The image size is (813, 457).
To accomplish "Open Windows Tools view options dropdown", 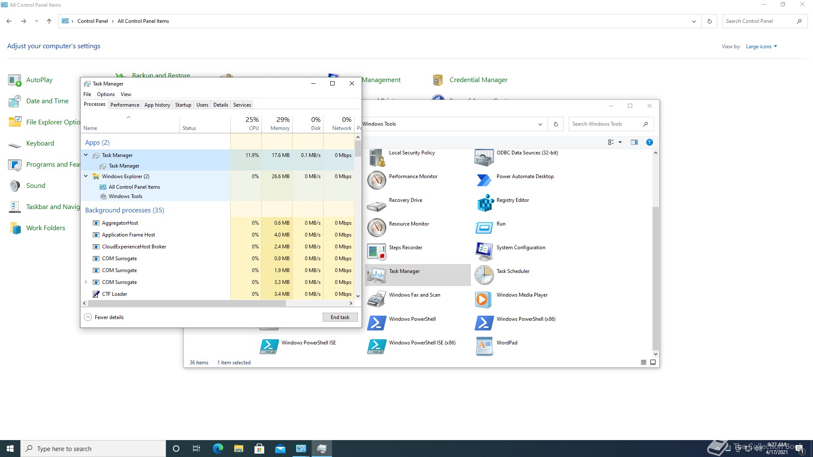I will coord(620,143).
